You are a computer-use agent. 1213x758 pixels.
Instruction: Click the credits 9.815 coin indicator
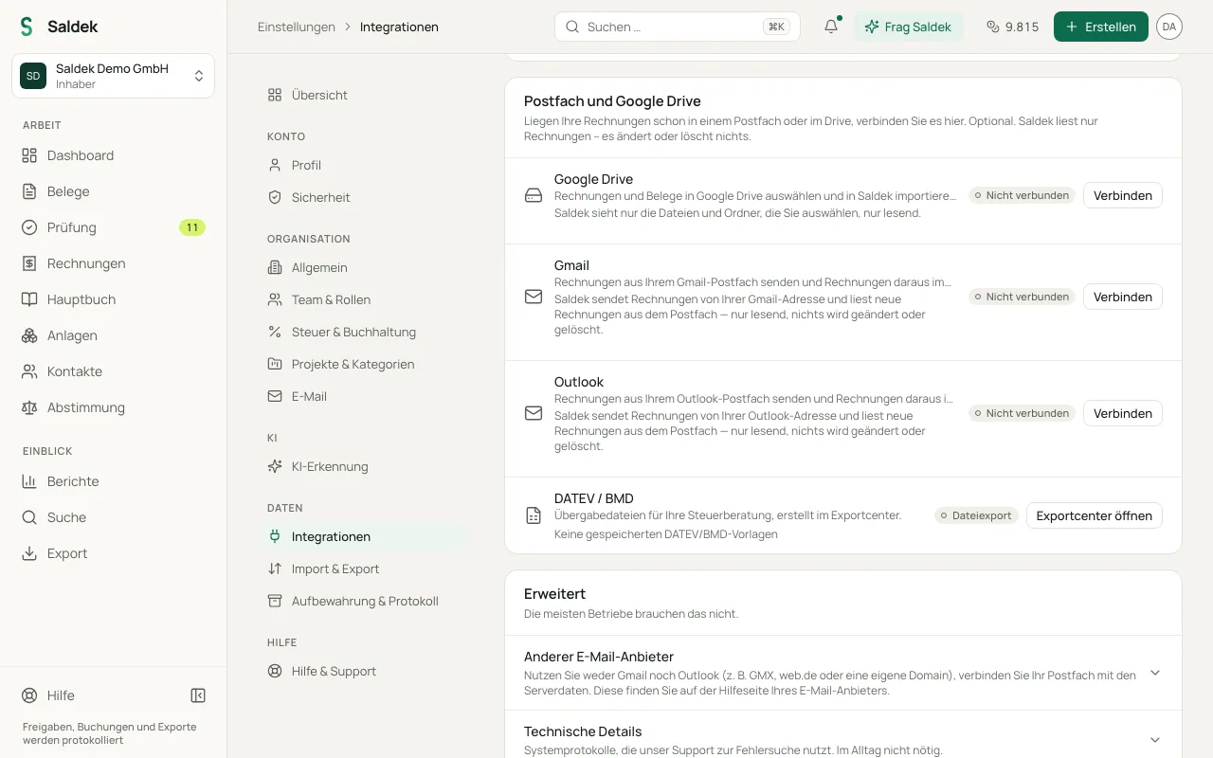(x=1012, y=27)
